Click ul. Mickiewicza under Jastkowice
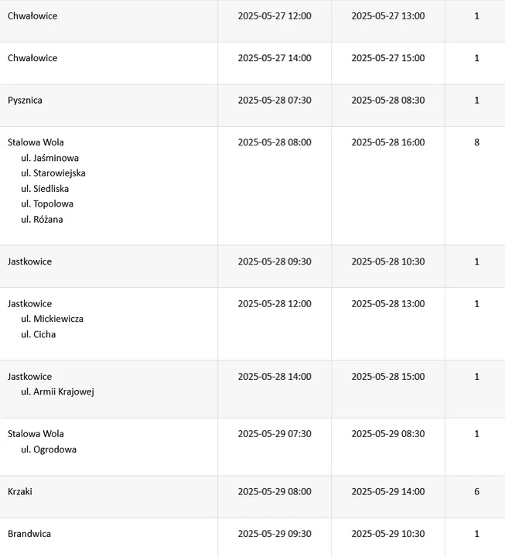The image size is (505, 557). click(x=53, y=319)
